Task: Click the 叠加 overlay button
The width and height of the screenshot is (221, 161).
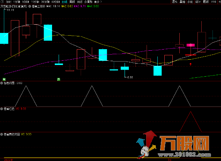Action: 182,2
